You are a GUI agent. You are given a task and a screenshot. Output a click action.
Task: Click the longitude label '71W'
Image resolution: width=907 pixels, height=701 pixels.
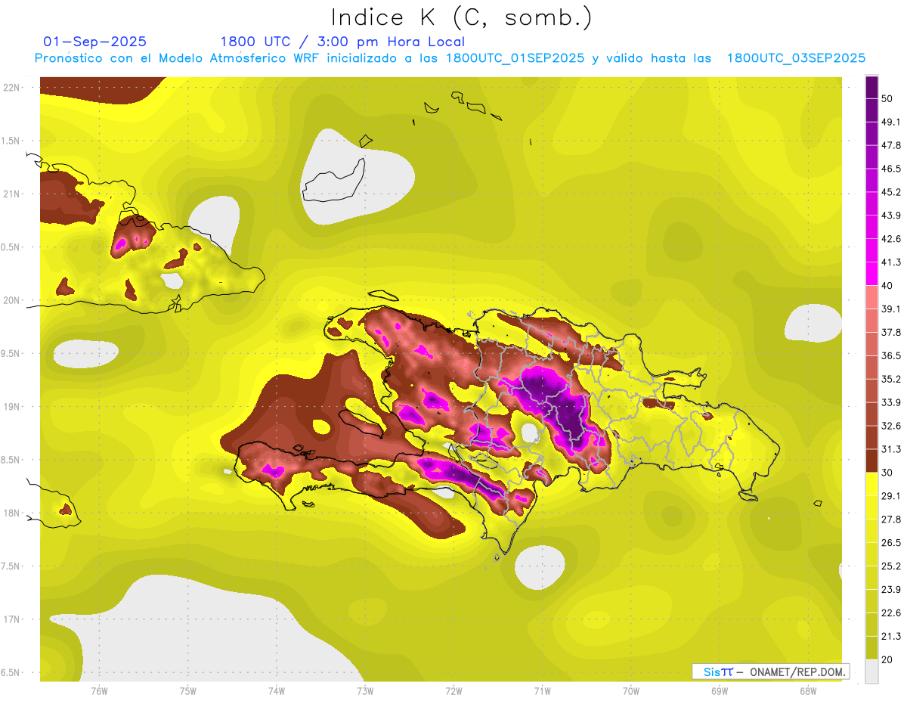[542, 690]
